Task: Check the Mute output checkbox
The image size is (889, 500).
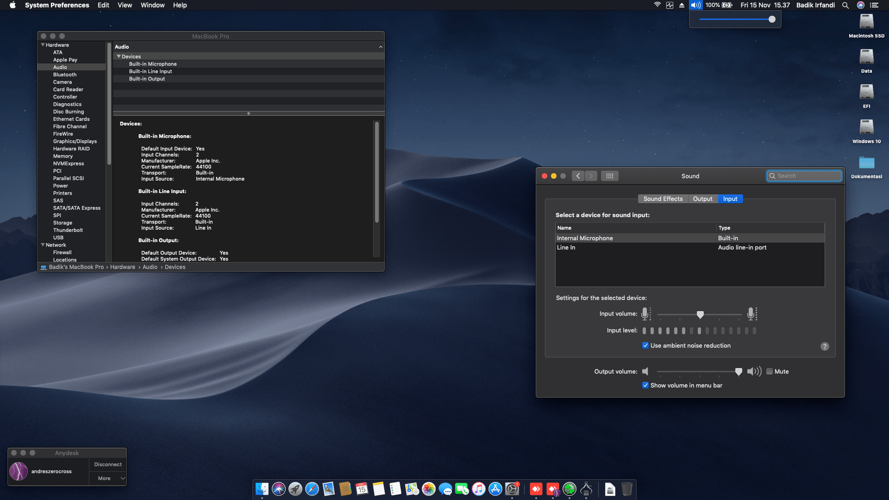Action: point(770,371)
